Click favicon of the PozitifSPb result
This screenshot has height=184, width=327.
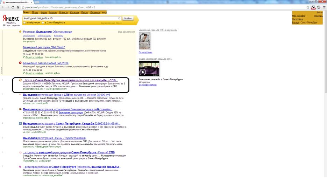(20, 152)
